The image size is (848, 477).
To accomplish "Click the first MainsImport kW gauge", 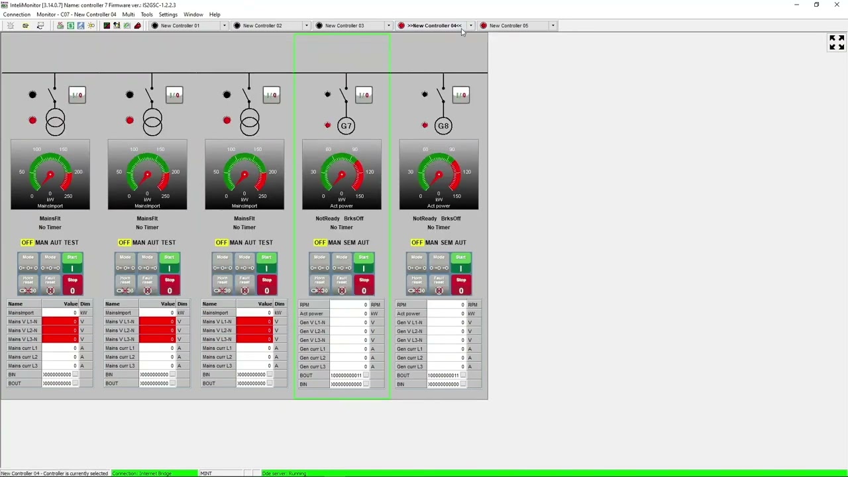I will pyautogui.click(x=50, y=174).
